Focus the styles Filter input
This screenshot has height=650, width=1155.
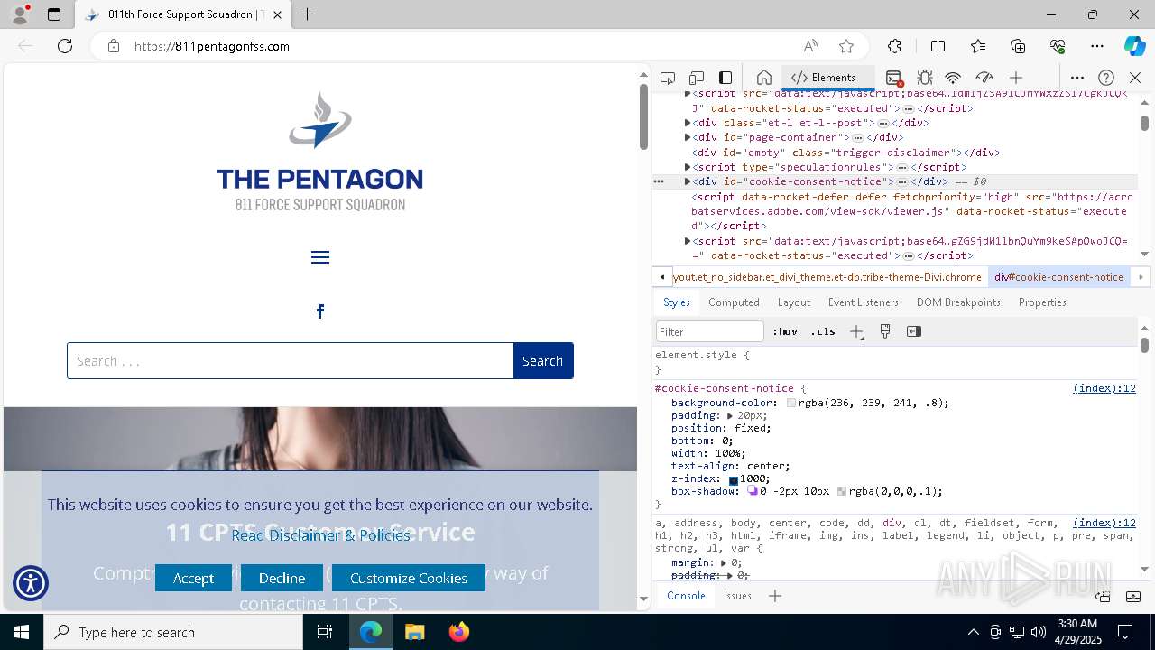point(710,331)
